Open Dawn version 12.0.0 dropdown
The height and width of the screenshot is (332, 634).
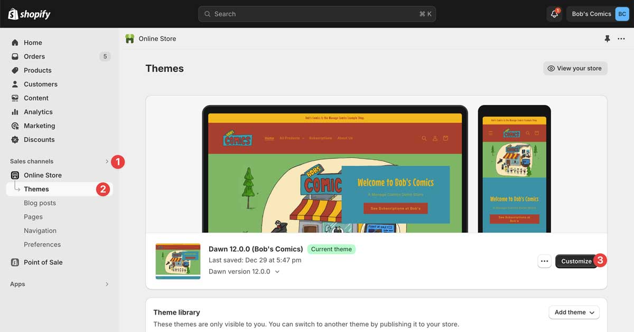pos(244,271)
